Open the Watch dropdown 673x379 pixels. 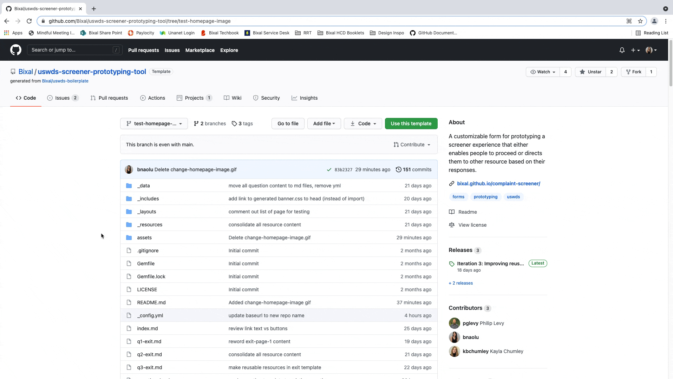coord(543,72)
